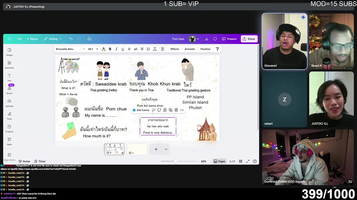Toggle bold formatting

pos(110,49)
